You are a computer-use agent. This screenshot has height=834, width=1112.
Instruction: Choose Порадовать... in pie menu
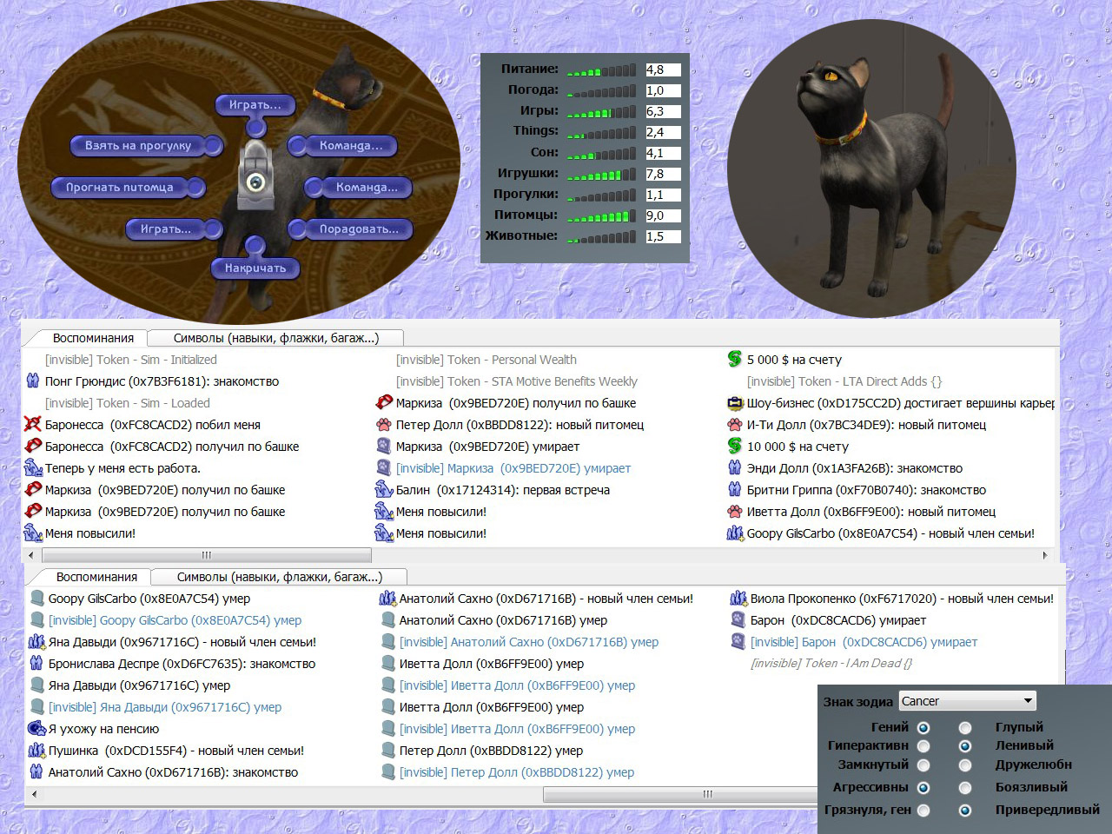point(350,229)
